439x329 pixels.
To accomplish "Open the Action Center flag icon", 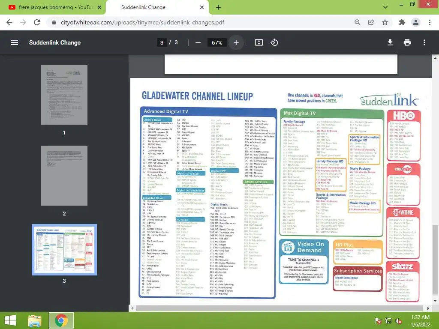I will [x=378, y=321].
